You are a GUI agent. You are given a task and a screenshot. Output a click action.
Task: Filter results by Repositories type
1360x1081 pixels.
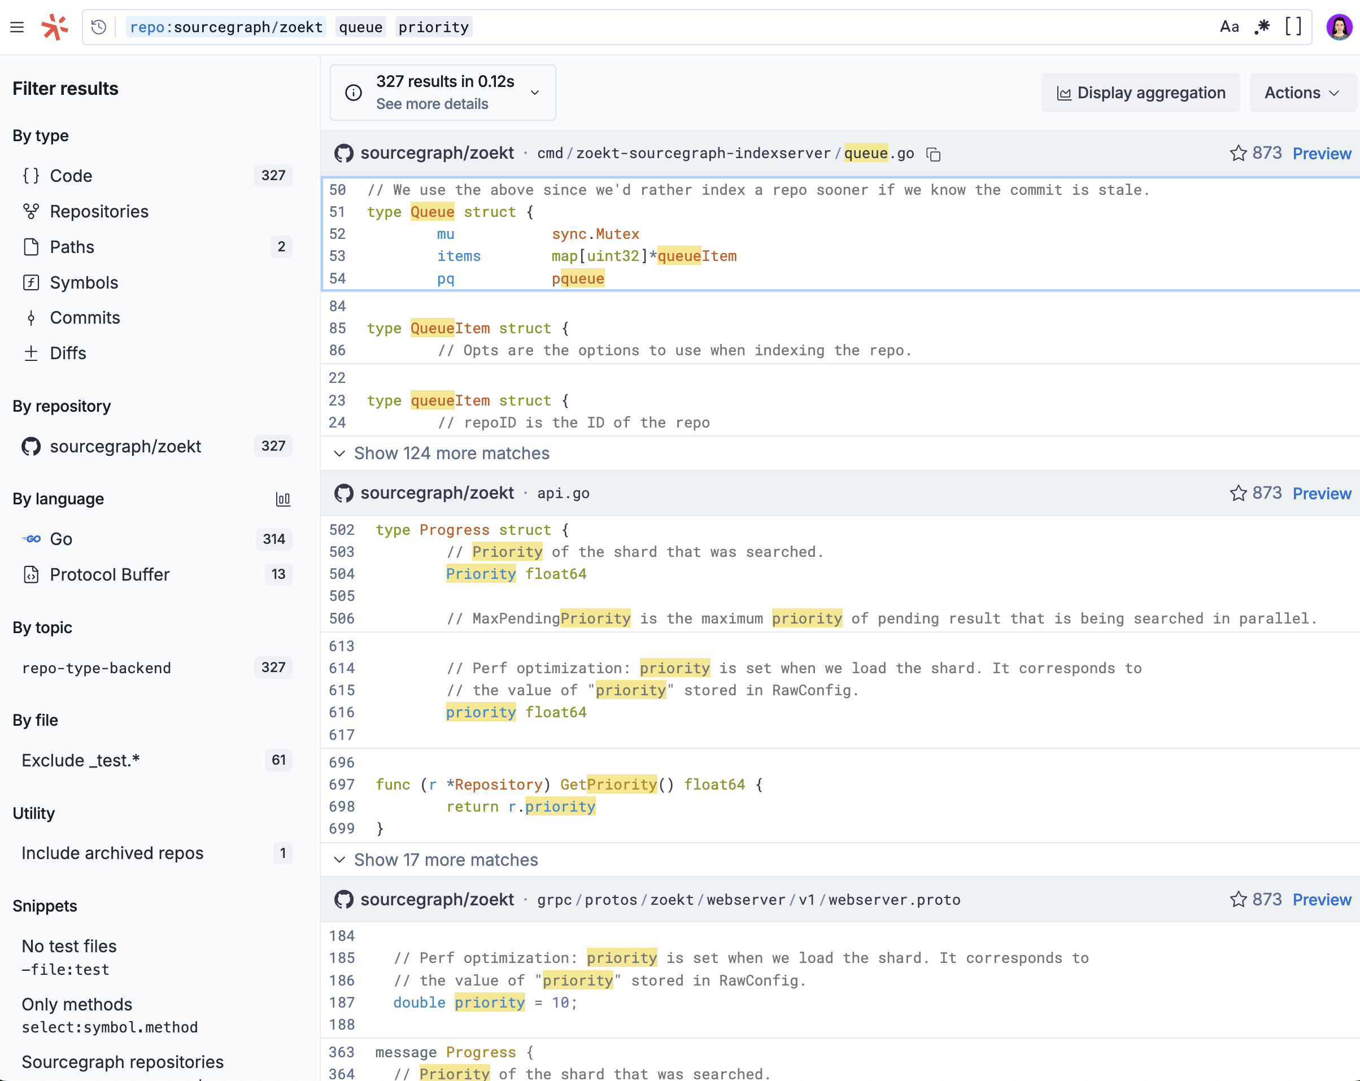click(x=157, y=211)
